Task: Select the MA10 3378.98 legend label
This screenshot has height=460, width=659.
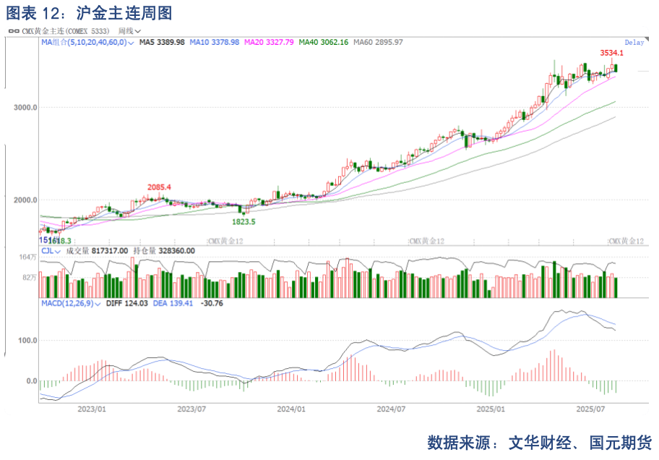Action: click(214, 43)
